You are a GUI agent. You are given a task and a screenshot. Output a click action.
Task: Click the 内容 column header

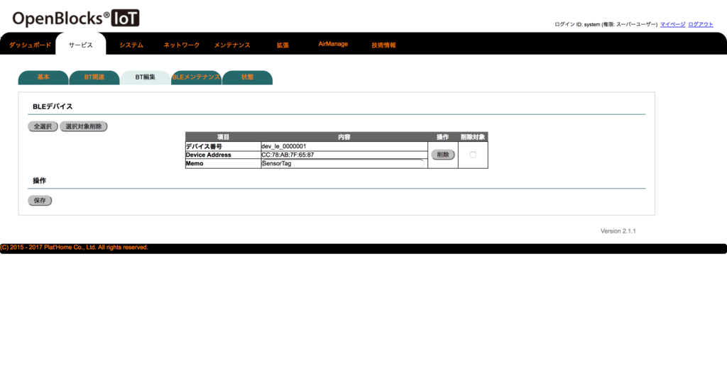344,137
